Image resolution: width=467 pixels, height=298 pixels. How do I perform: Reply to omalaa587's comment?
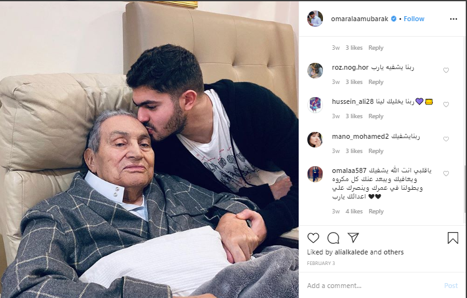(x=376, y=212)
